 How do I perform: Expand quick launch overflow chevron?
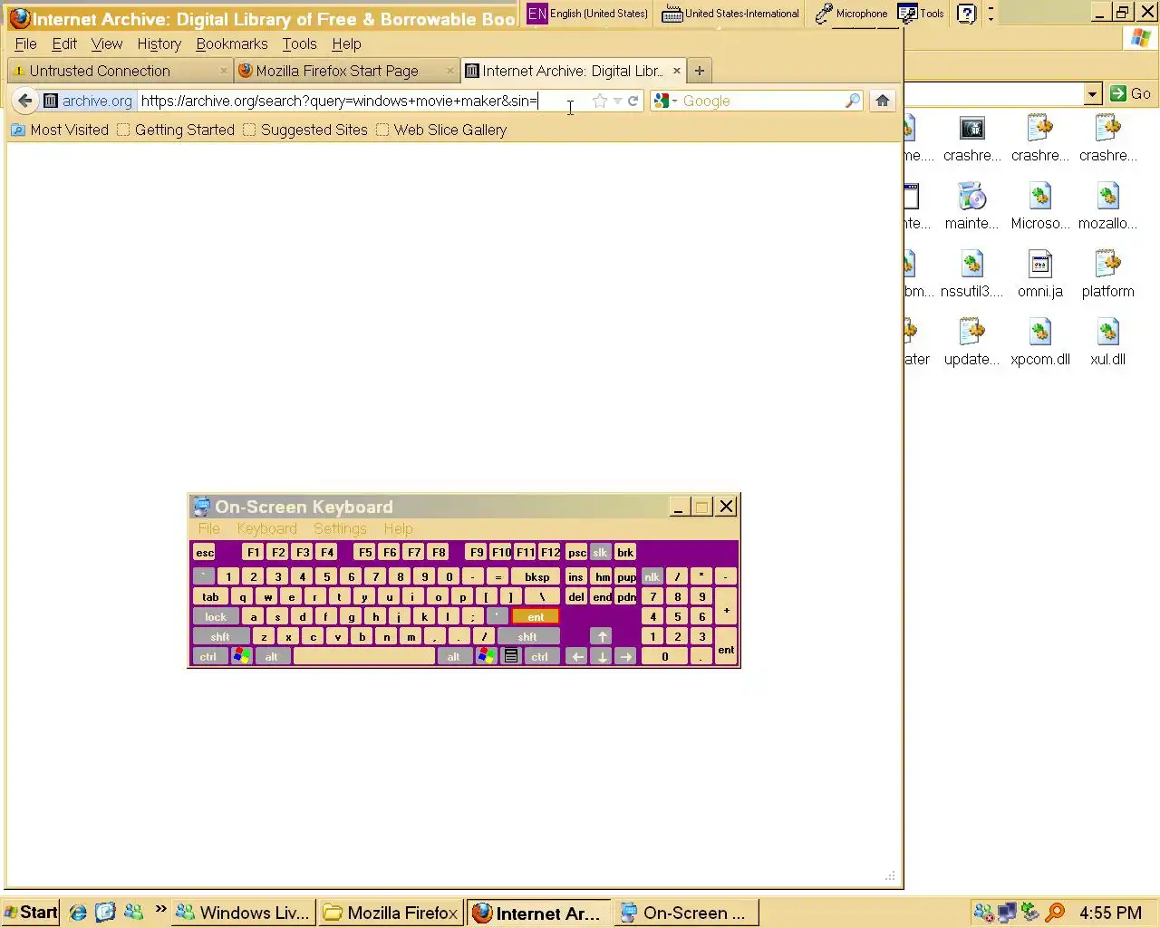(160, 908)
